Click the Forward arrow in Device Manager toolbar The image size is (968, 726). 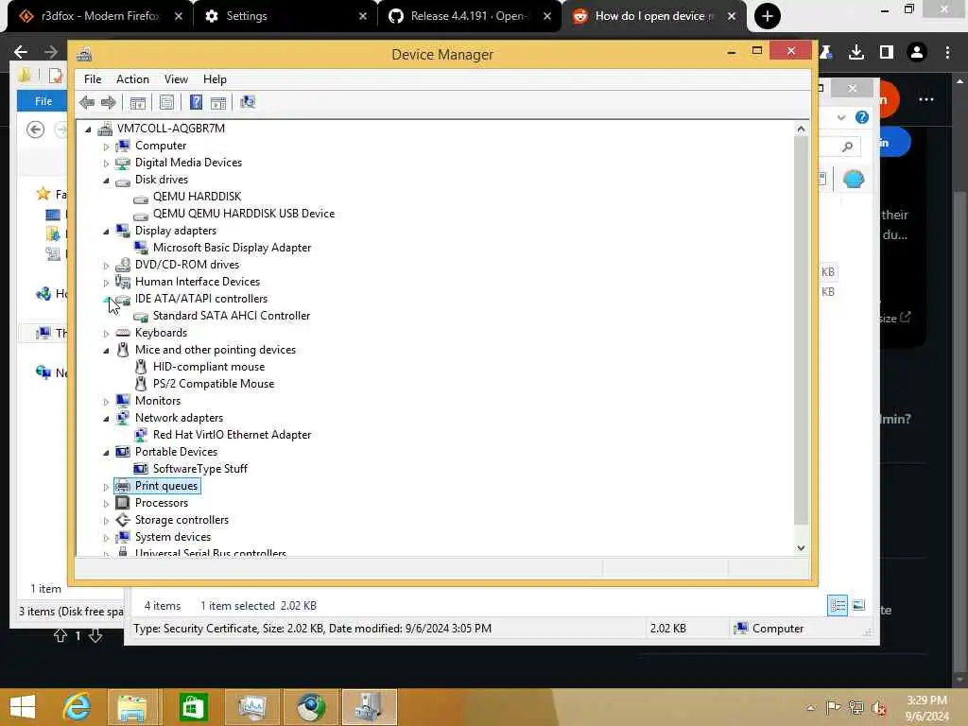click(x=109, y=102)
